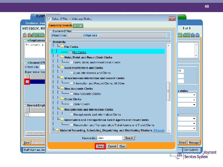Select Order Clerks folder label
Image resolution: width=223 pixels, height=167 pixels.
tap(73, 99)
